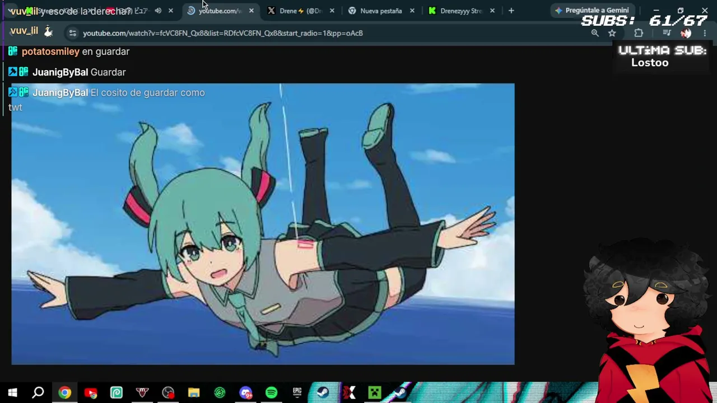Switch to the youtube.com tab
Image resolution: width=717 pixels, height=403 pixels.
tap(221, 11)
